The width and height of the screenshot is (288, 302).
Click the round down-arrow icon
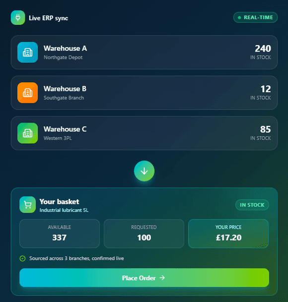[144, 171]
